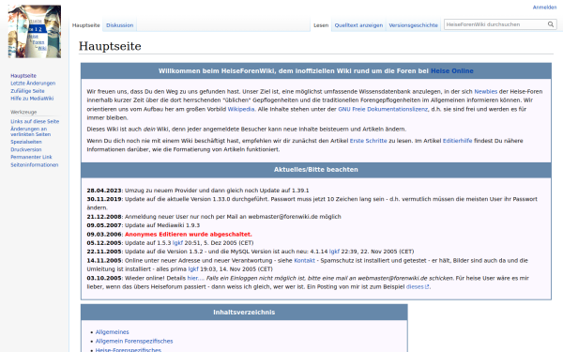Click the search magnifier icon
The width and height of the screenshot is (563, 352).
coord(551,24)
